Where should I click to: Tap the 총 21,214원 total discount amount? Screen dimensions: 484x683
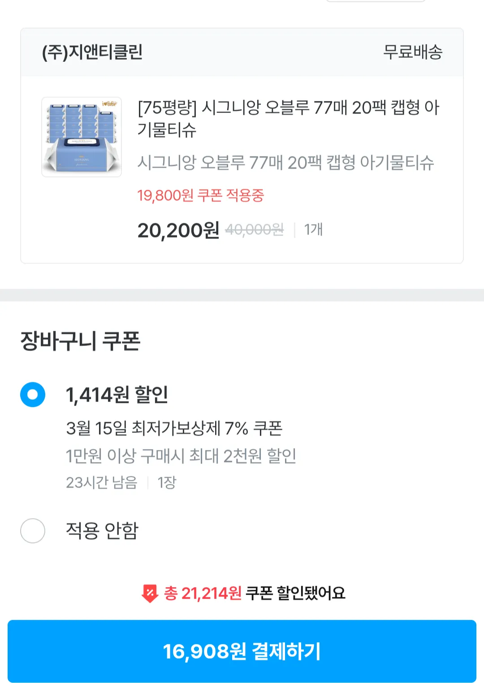click(203, 593)
